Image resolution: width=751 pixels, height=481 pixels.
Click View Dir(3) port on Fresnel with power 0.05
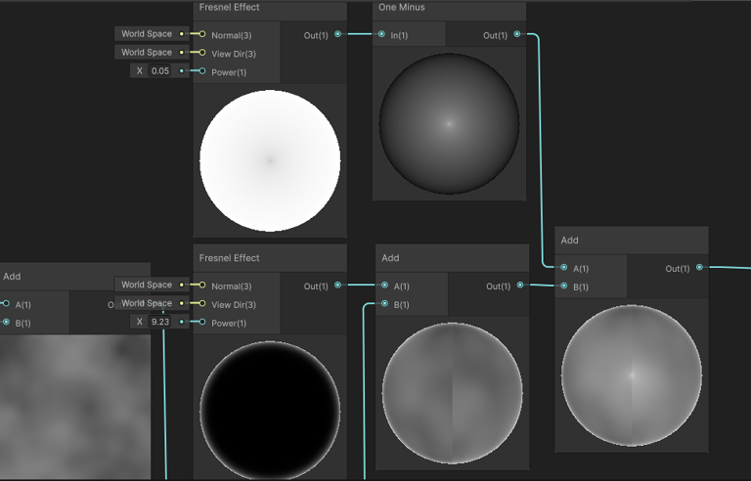click(x=202, y=52)
